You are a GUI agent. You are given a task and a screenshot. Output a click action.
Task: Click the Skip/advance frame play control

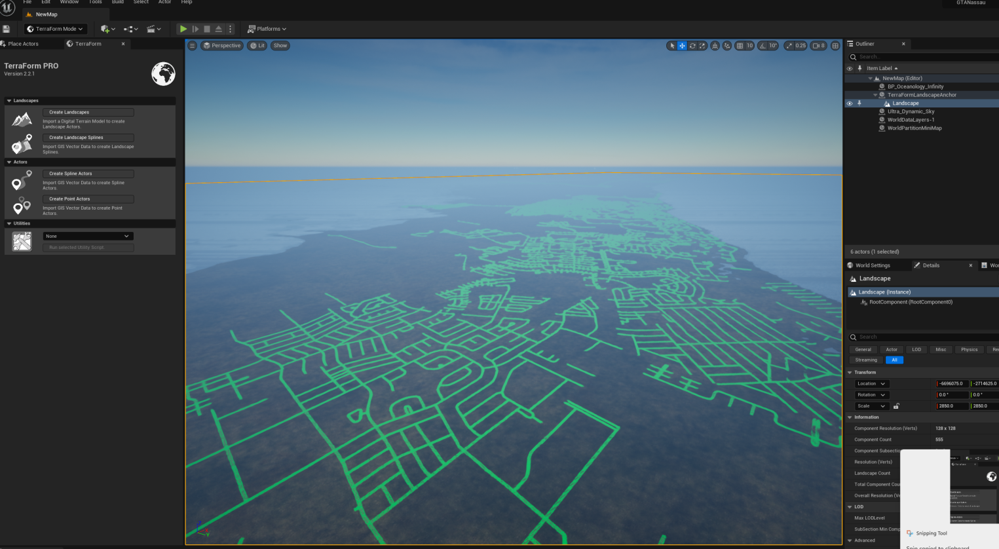click(195, 29)
